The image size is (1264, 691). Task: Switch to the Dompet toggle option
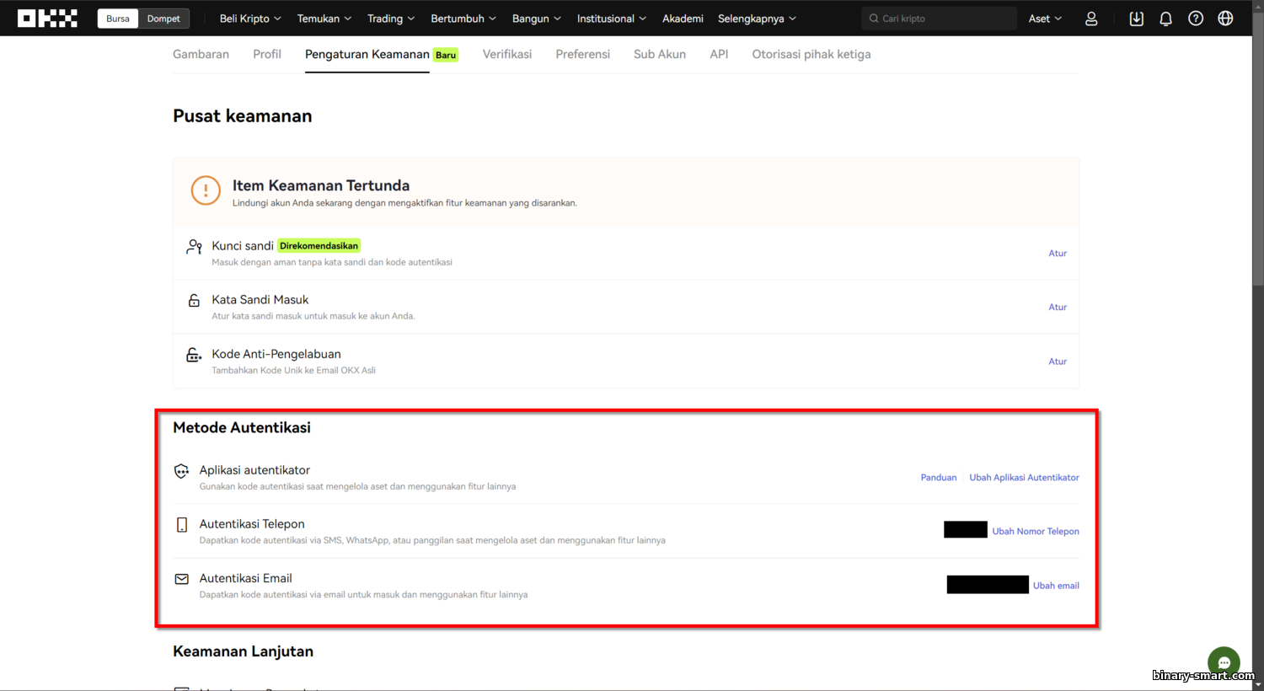[163, 19]
